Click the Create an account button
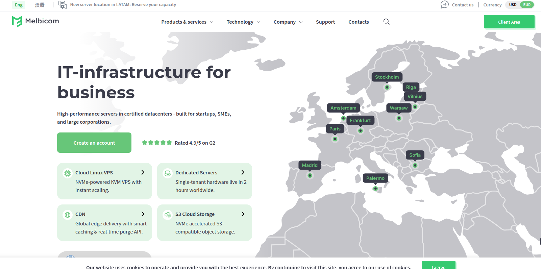 coord(94,143)
